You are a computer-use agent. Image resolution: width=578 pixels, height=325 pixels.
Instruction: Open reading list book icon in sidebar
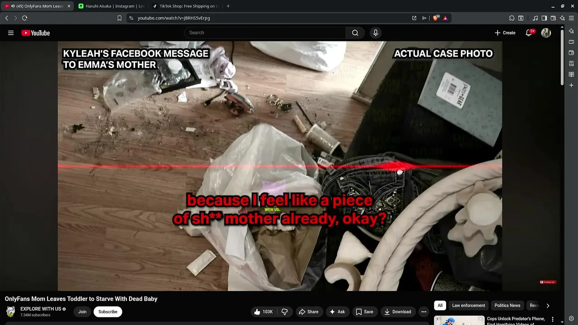(571, 74)
